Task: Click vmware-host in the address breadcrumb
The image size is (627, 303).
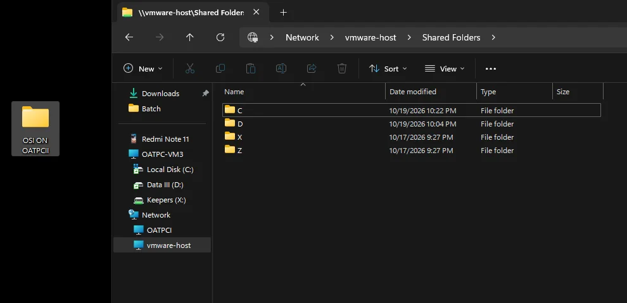Action: (370, 37)
